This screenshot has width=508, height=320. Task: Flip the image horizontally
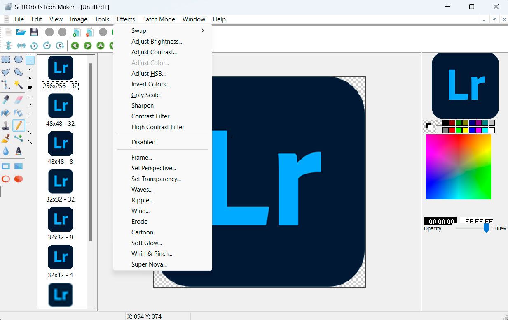click(21, 46)
